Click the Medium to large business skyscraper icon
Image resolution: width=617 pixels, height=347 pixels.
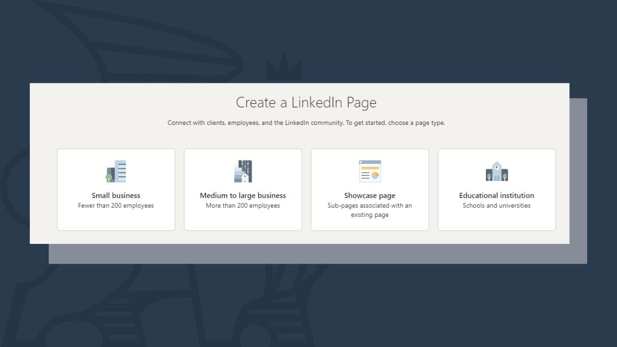[243, 172]
